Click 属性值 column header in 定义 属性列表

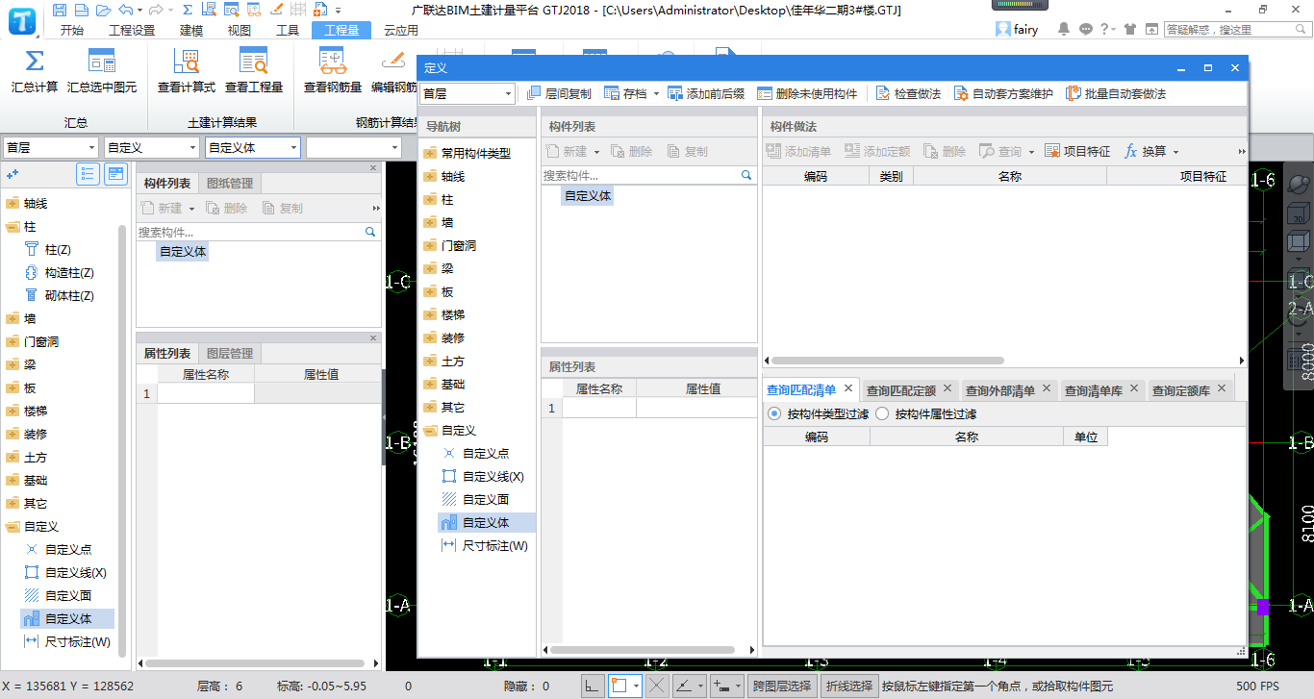point(703,388)
